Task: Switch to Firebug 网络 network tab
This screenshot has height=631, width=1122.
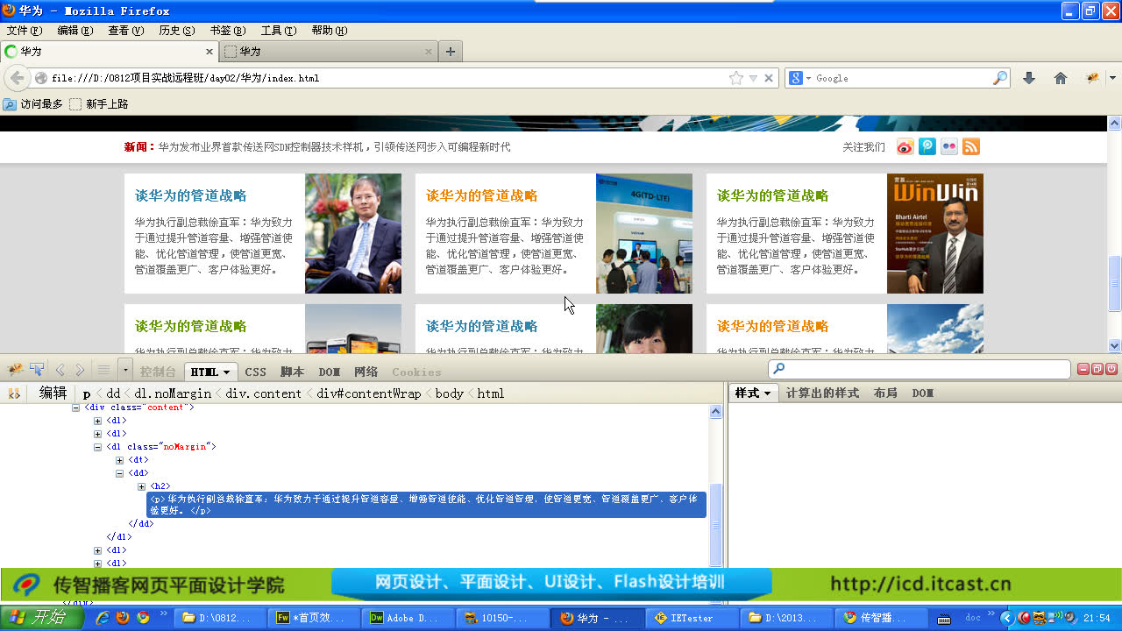Action: (366, 372)
